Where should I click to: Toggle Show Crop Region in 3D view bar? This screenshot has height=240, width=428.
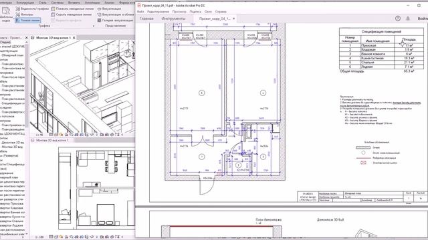point(82,135)
